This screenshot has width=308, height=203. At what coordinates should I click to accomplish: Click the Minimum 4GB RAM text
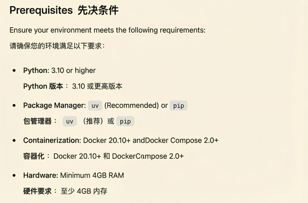(x=92, y=175)
